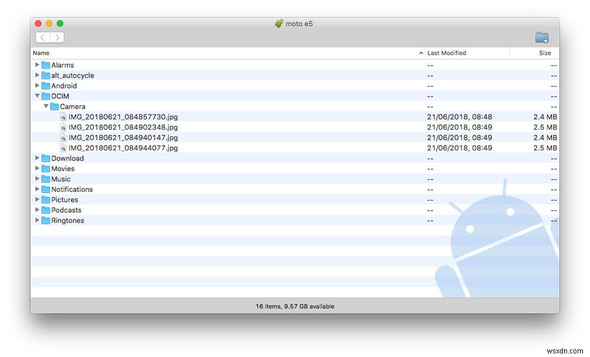The height and width of the screenshot is (357, 590).
Task: Click the forward navigation arrow
Action: 57,37
